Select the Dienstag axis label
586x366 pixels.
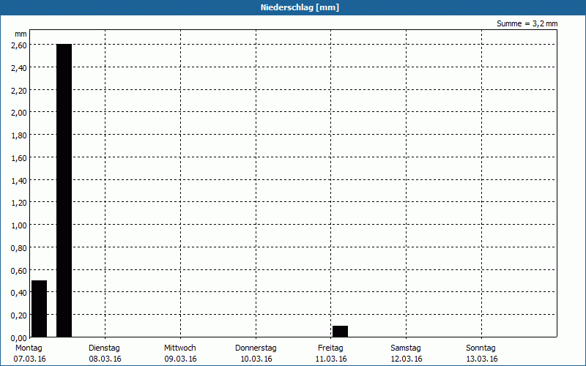pyautogui.click(x=104, y=348)
